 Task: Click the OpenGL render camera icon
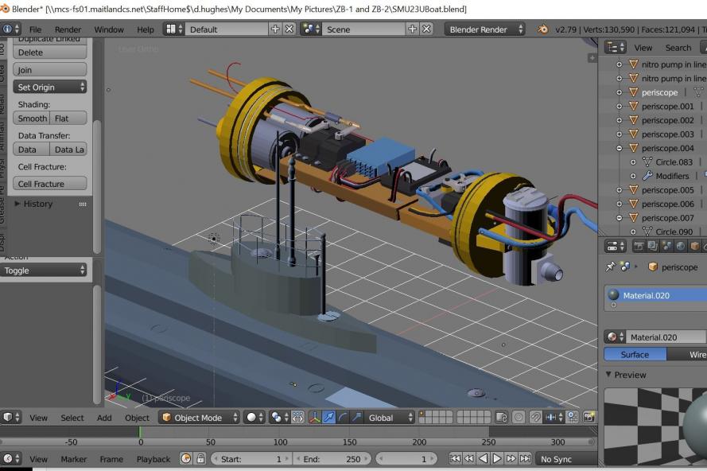[x=589, y=417]
